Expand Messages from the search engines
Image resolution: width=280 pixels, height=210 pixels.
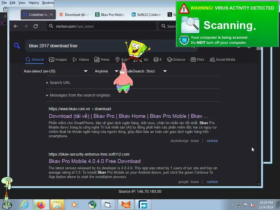(78, 95)
